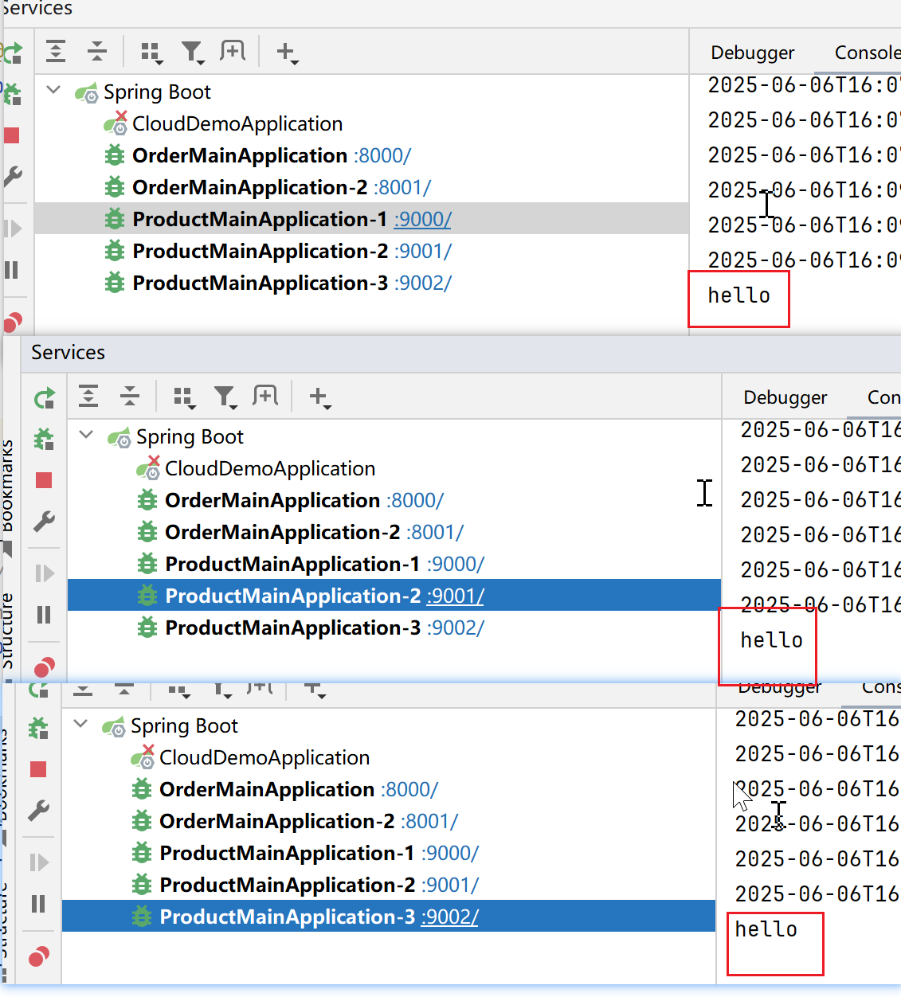Open the underlined :9001/ link in middle panel

456,596
